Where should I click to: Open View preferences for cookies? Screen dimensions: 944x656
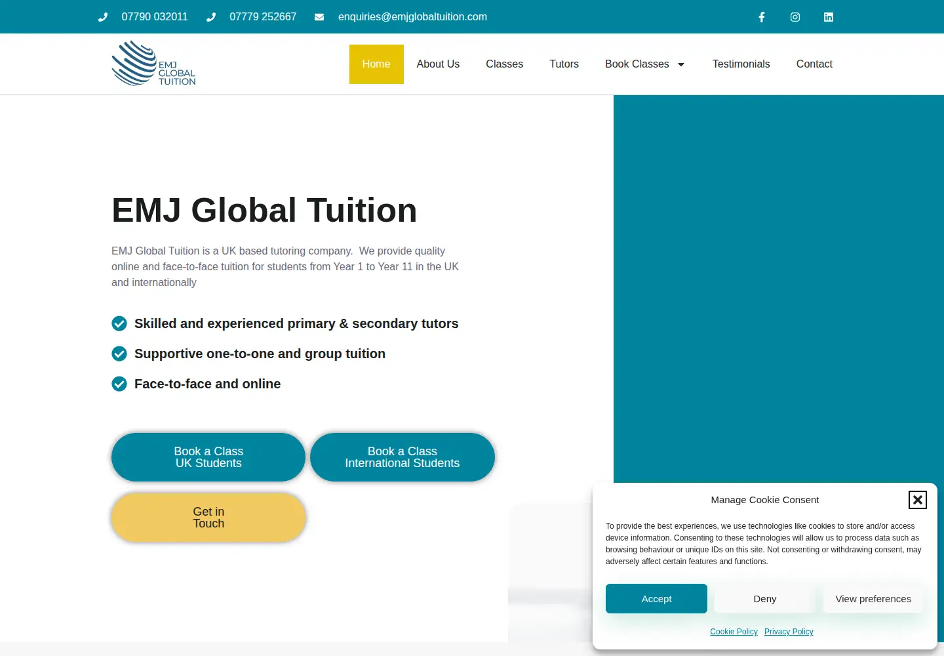pos(873,599)
